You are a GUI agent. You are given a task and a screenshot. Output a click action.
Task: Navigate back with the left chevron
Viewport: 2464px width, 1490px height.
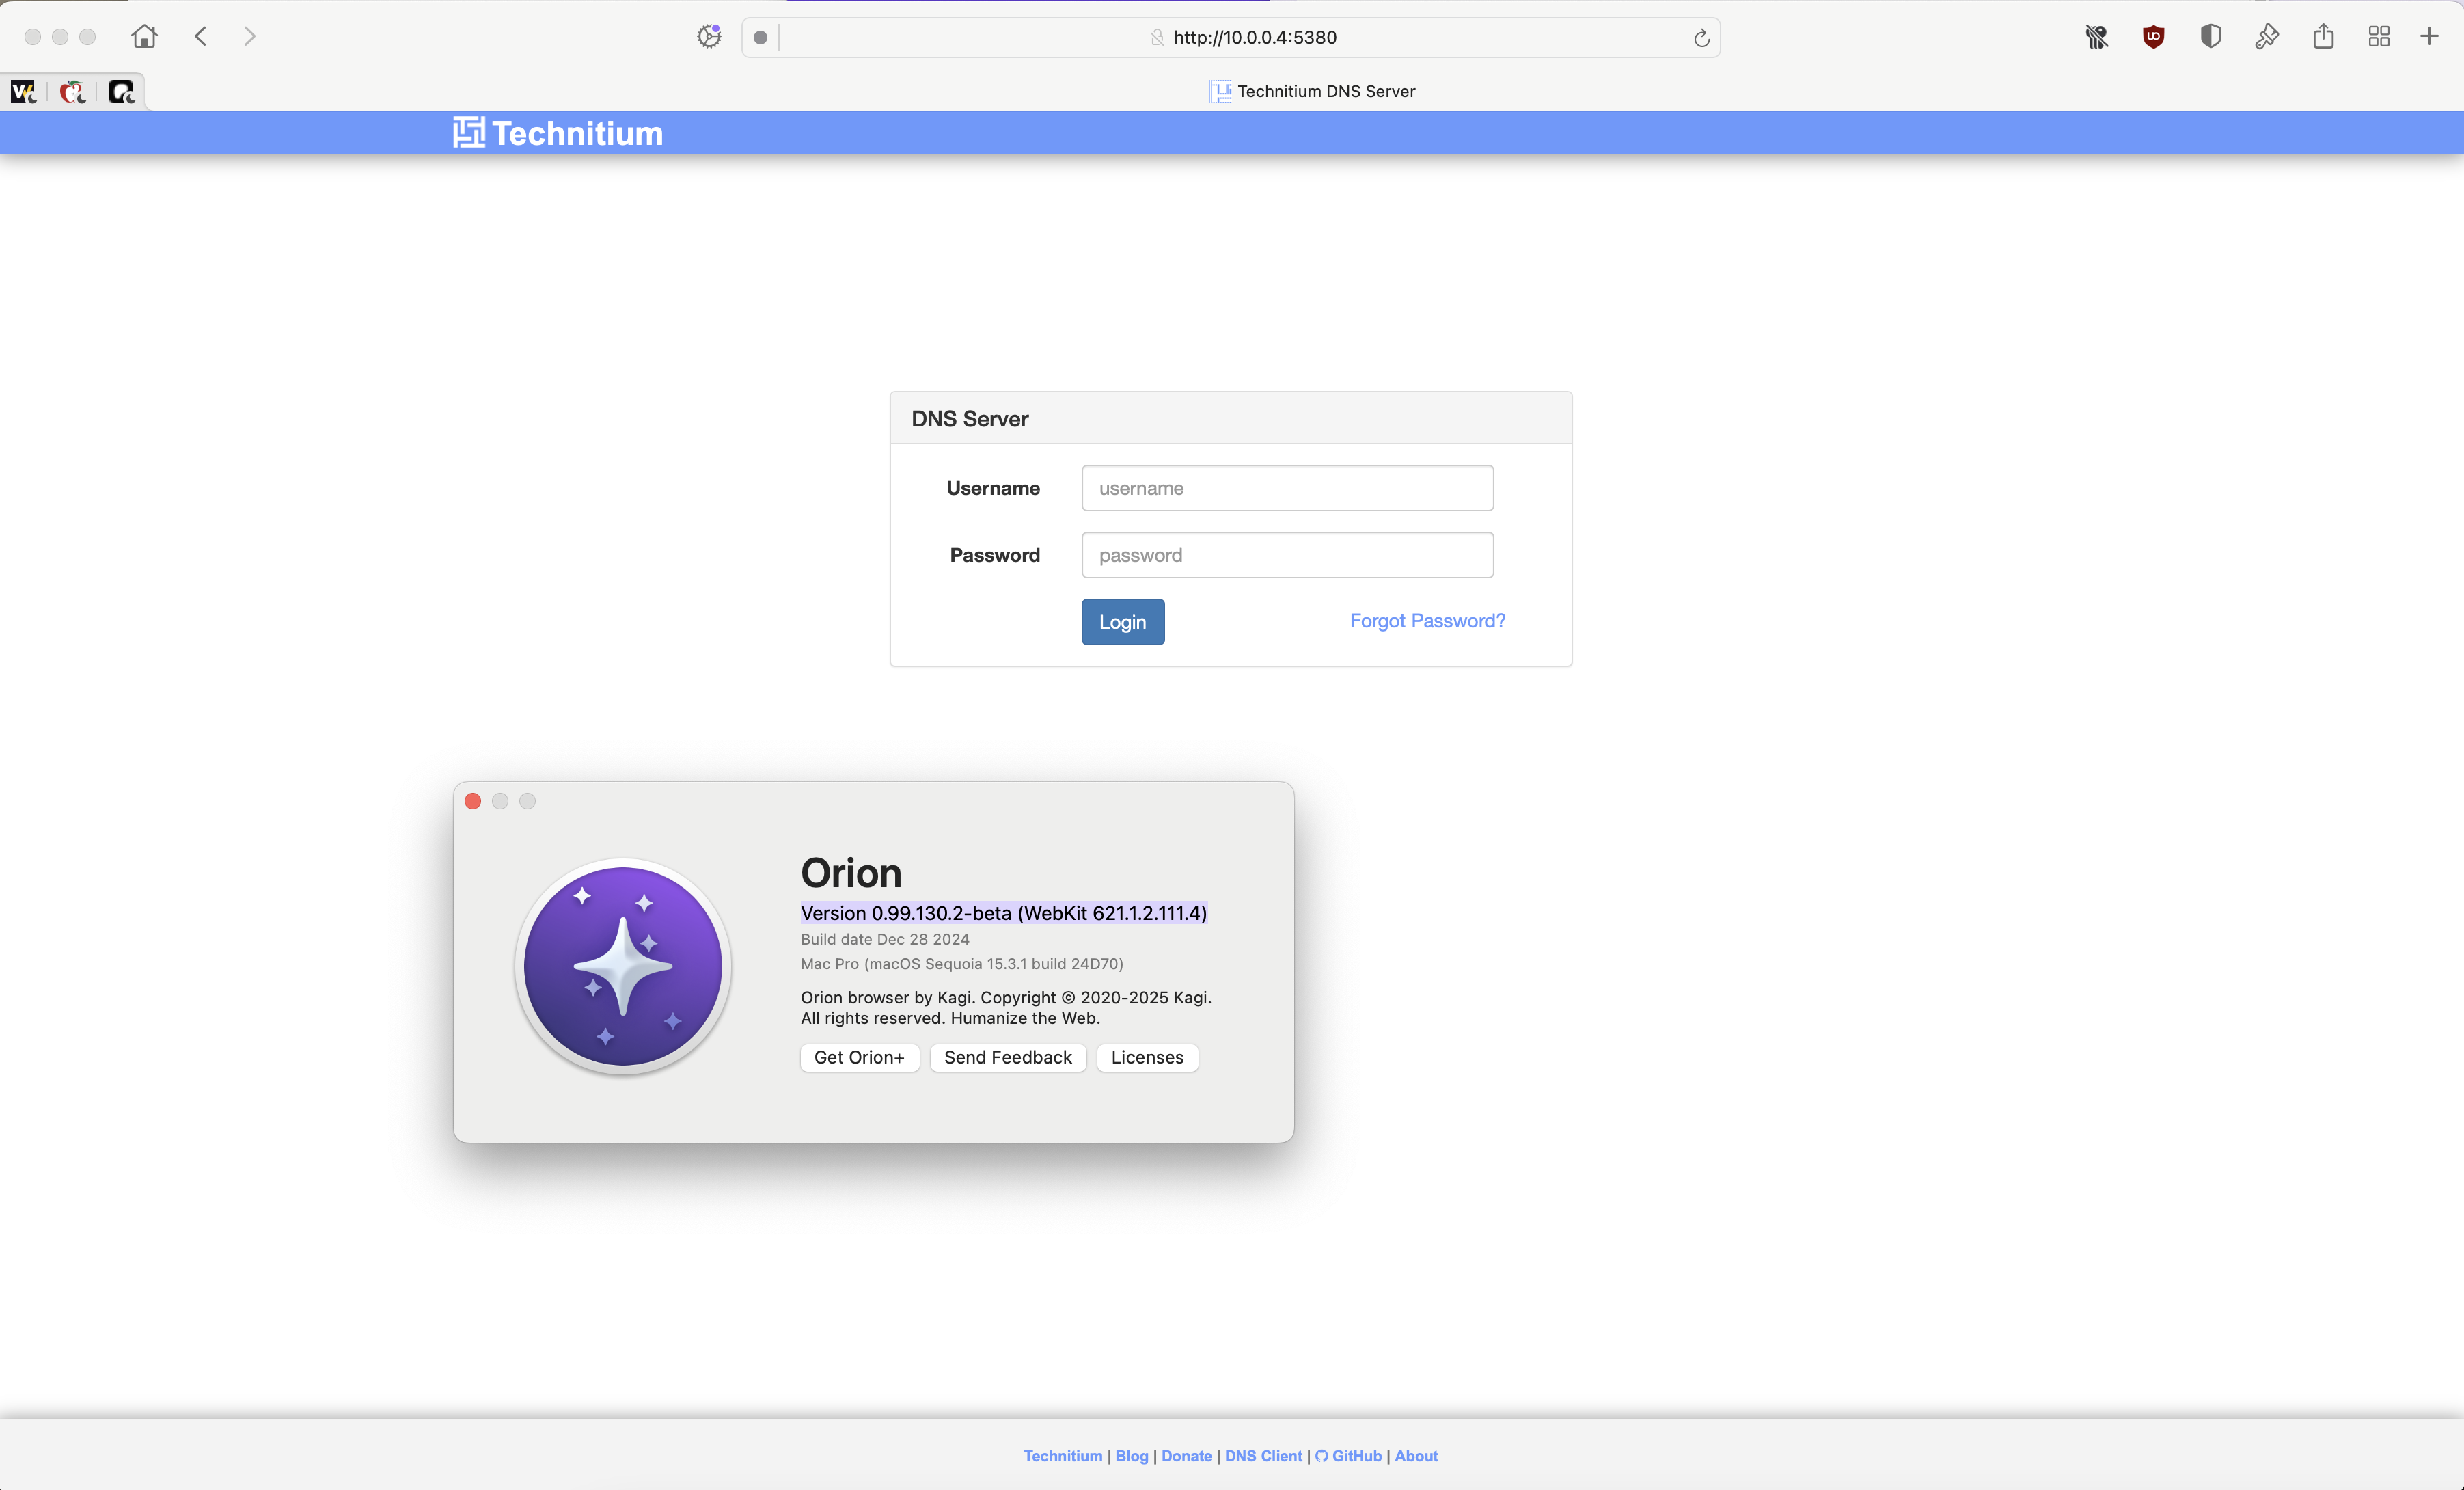pyautogui.click(x=201, y=37)
